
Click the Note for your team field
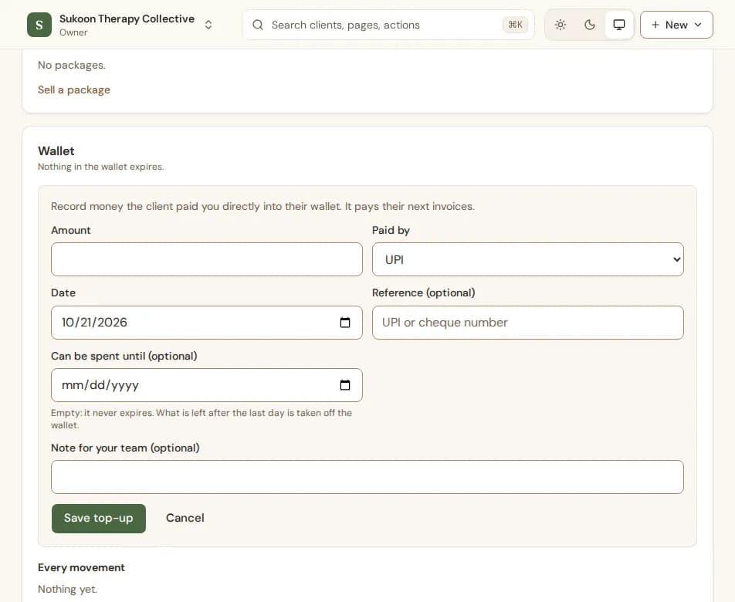(x=367, y=477)
